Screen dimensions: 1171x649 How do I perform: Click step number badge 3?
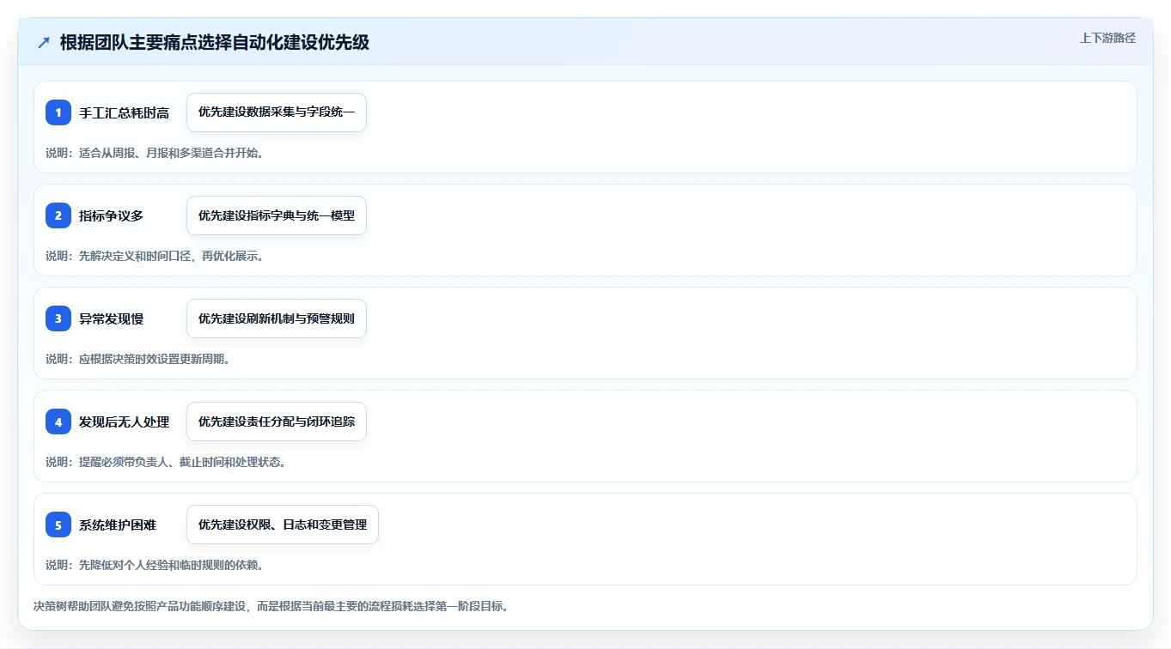point(58,318)
